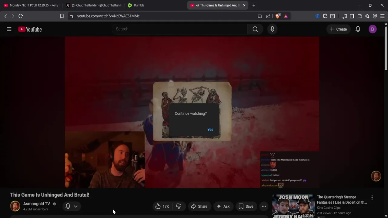Visit the Kino Casino Clips channel
This screenshot has height=218, width=388.
[329, 208]
